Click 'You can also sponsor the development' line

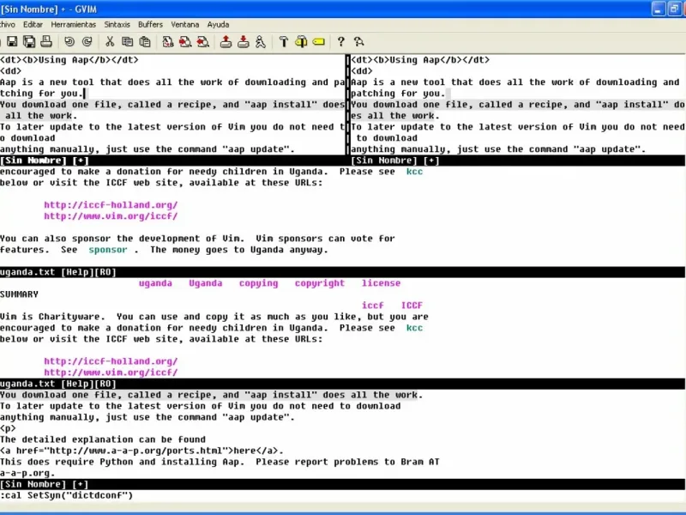[197, 239]
